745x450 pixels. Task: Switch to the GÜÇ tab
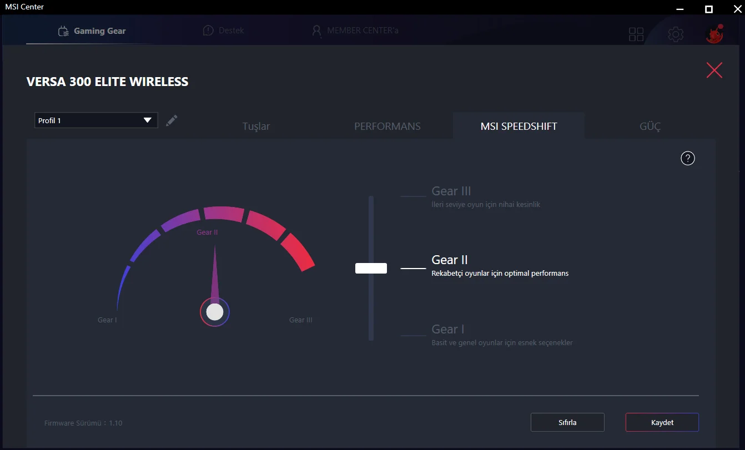coord(650,126)
